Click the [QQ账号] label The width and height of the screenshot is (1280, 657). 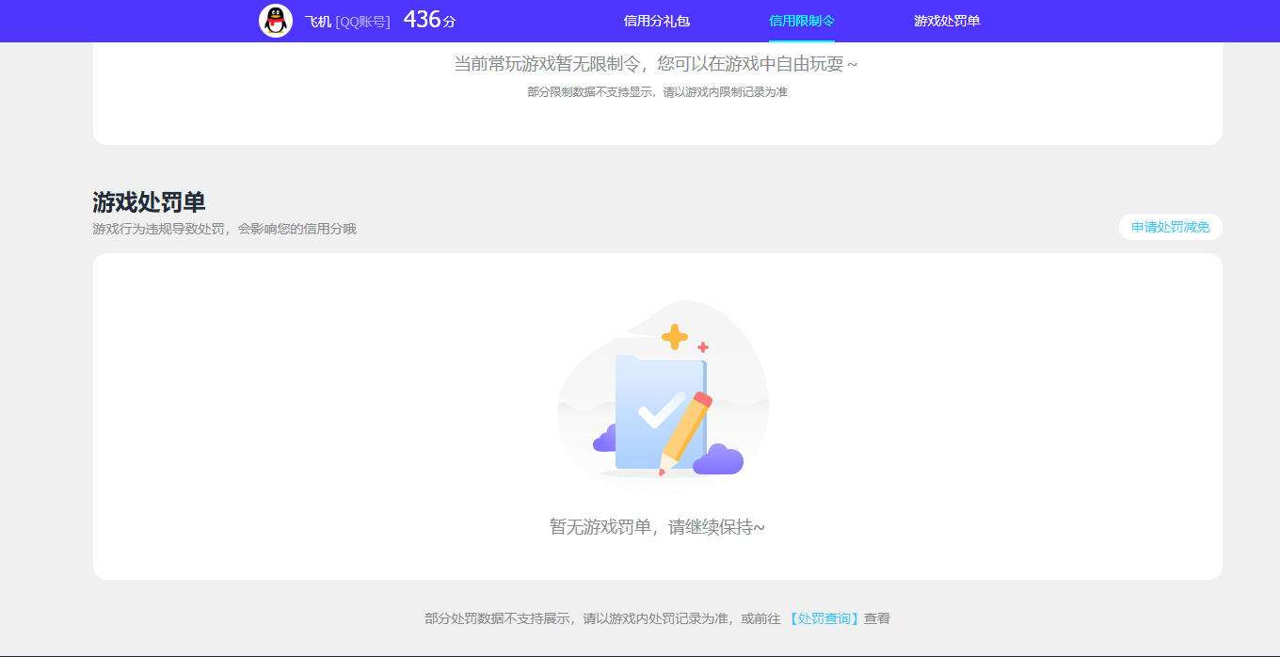[x=363, y=22]
